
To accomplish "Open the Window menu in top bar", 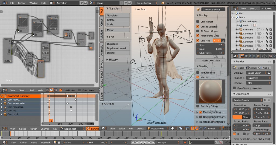I will point(33,3).
